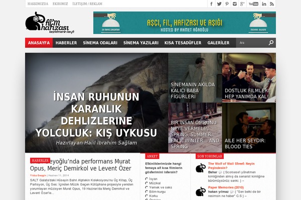Click comment bubble icon next to hakan yılmaz
The image size is (301, 200).
click(x=232, y=192)
